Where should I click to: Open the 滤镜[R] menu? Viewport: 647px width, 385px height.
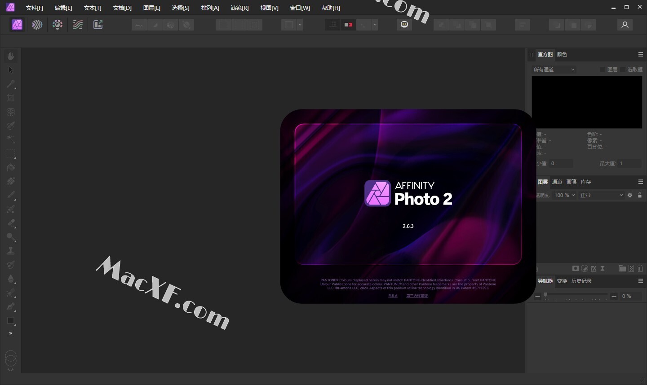[x=239, y=8]
